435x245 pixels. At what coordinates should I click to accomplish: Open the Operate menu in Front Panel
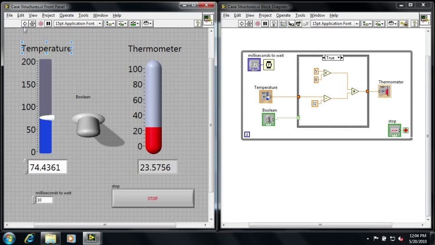[x=66, y=15]
